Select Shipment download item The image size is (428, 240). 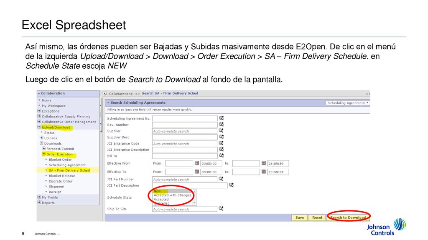pyautogui.click(x=56, y=186)
